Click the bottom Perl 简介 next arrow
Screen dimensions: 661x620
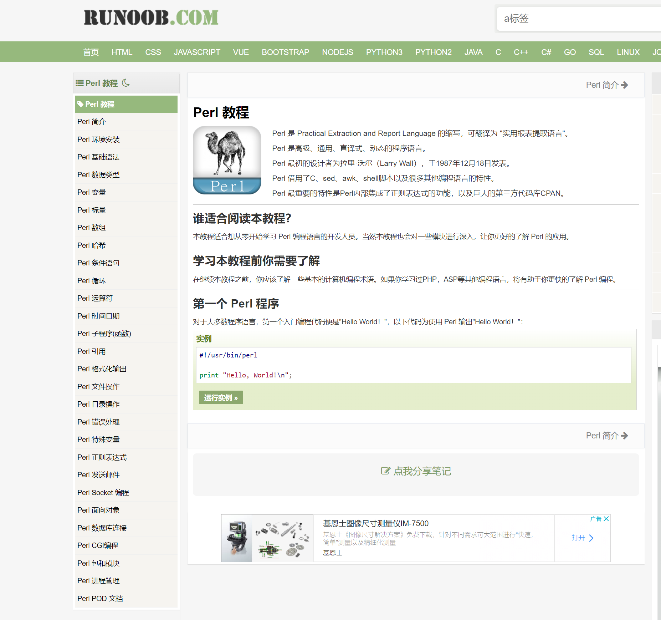click(x=624, y=436)
